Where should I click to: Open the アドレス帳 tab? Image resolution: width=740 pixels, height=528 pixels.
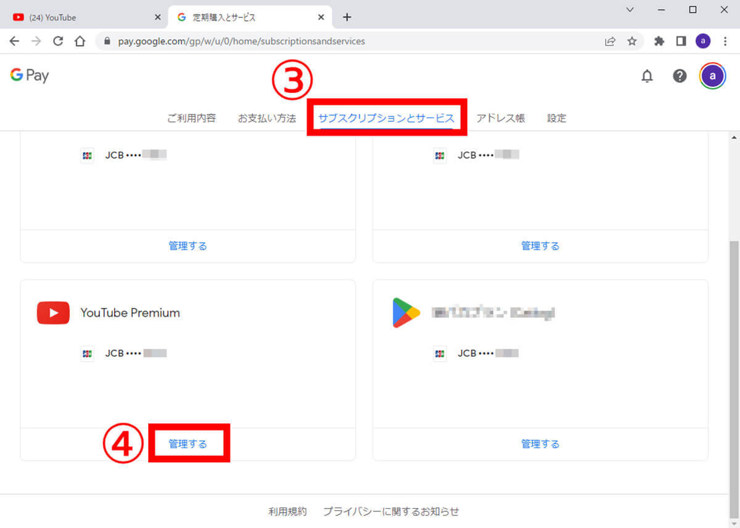501,118
